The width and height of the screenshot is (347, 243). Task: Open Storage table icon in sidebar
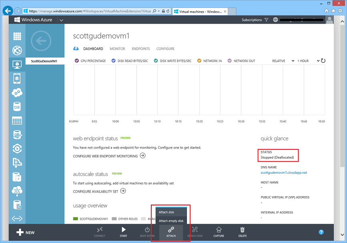pos(17,120)
